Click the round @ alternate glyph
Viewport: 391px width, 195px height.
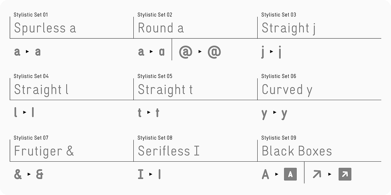[214, 52]
